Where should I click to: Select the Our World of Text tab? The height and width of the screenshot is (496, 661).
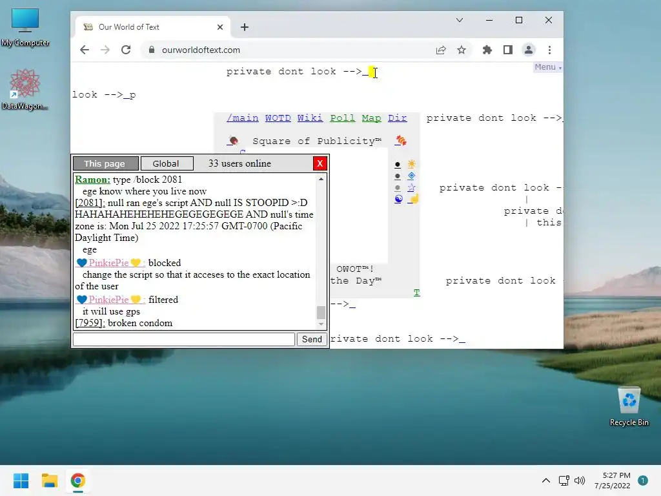152,27
